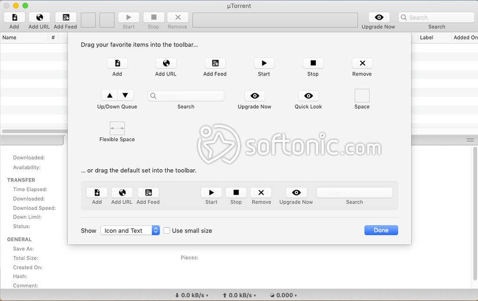Viewport: 478px width, 301px height.
Task: Click the Search field in favorites palette
Action: [186, 96]
